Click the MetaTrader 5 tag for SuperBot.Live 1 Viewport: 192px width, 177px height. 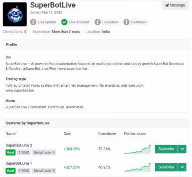coord(44,171)
